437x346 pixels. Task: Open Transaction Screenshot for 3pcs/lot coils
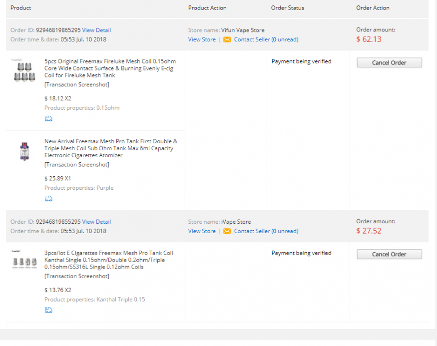coord(76,276)
